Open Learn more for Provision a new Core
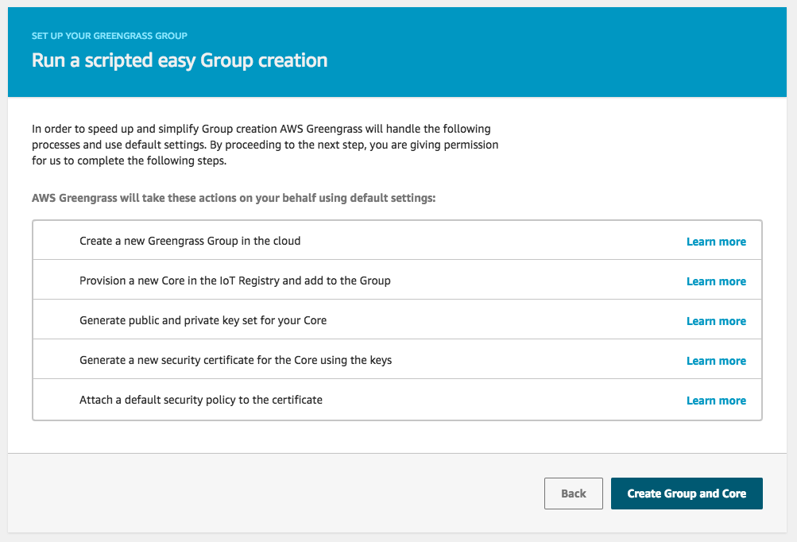 pyautogui.click(x=716, y=281)
